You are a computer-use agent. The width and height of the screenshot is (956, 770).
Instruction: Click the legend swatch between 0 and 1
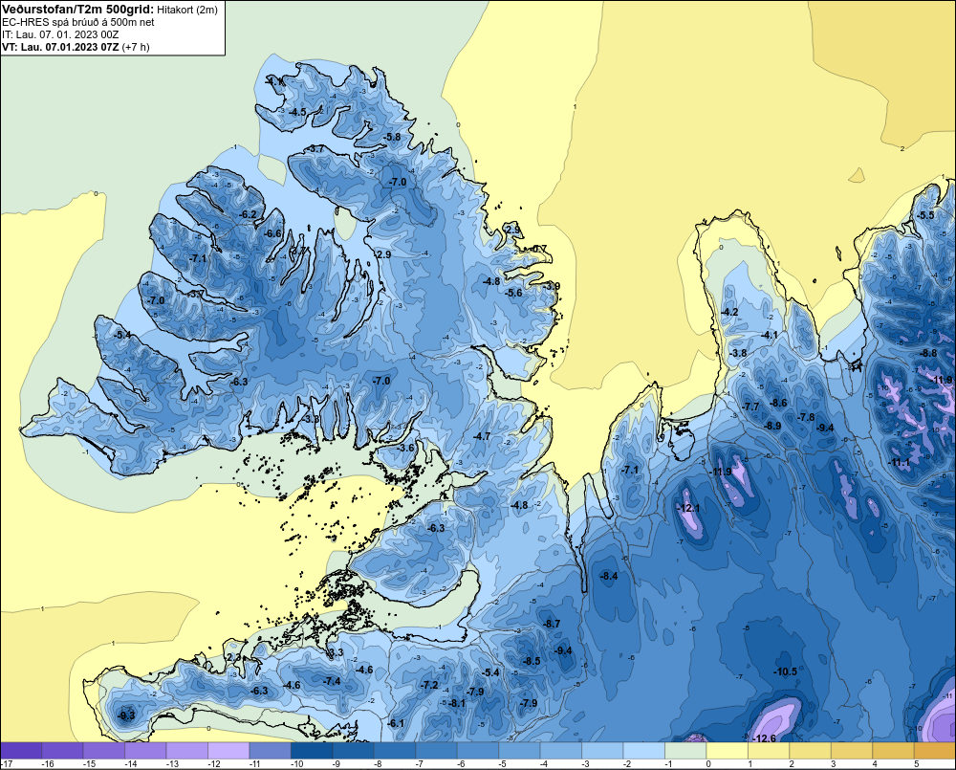pos(727,751)
